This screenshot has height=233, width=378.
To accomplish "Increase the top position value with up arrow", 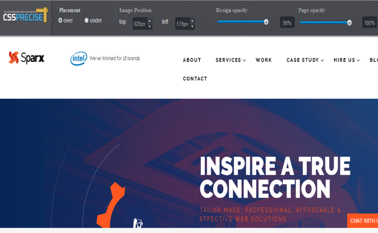I will click(x=150, y=21).
